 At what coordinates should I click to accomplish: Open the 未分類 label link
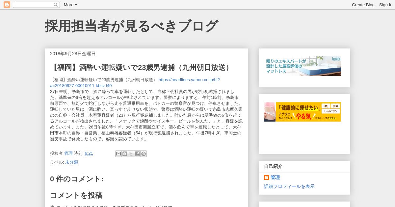coord(71,162)
